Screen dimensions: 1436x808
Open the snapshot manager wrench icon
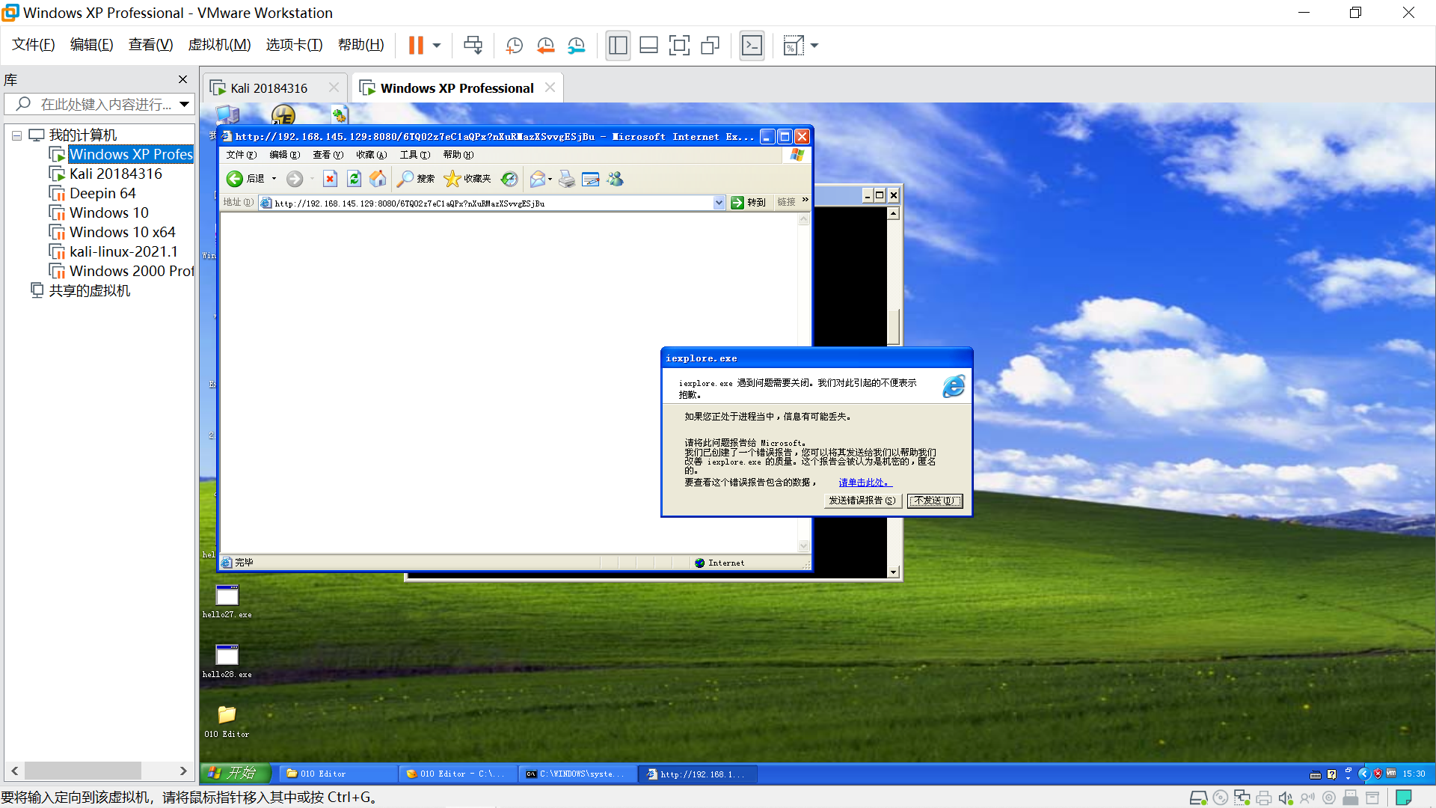pyautogui.click(x=576, y=46)
